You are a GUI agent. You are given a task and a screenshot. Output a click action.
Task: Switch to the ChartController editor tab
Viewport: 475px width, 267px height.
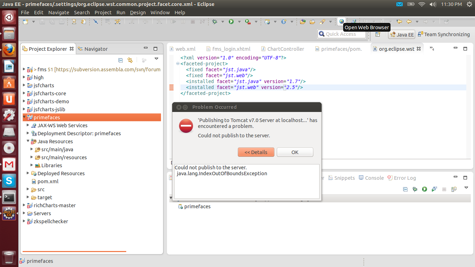tap(282, 49)
